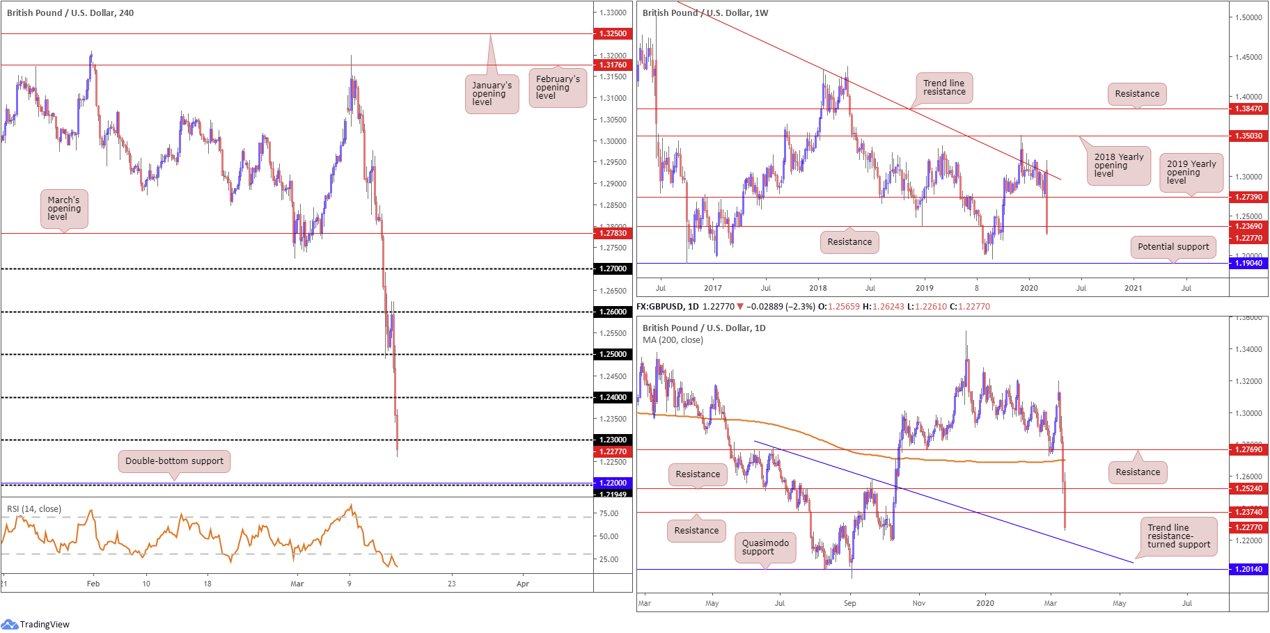
Task: Click the 1.22000 blue price label
Action: pyautogui.click(x=613, y=483)
